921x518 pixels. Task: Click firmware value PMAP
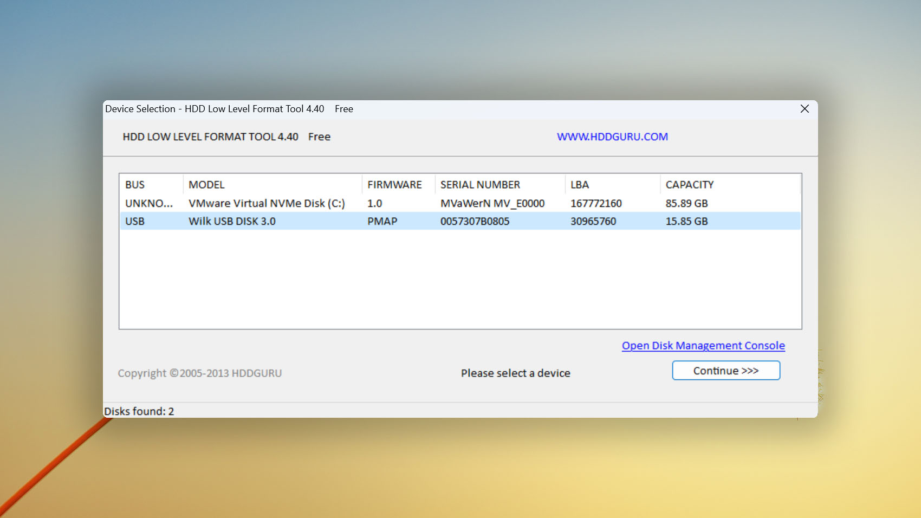click(382, 221)
